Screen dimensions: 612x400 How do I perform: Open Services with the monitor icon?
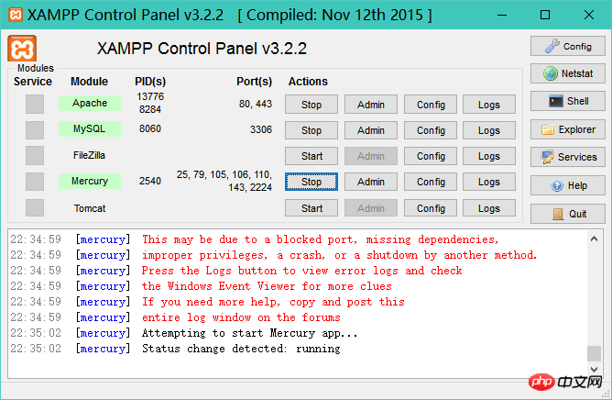point(567,157)
